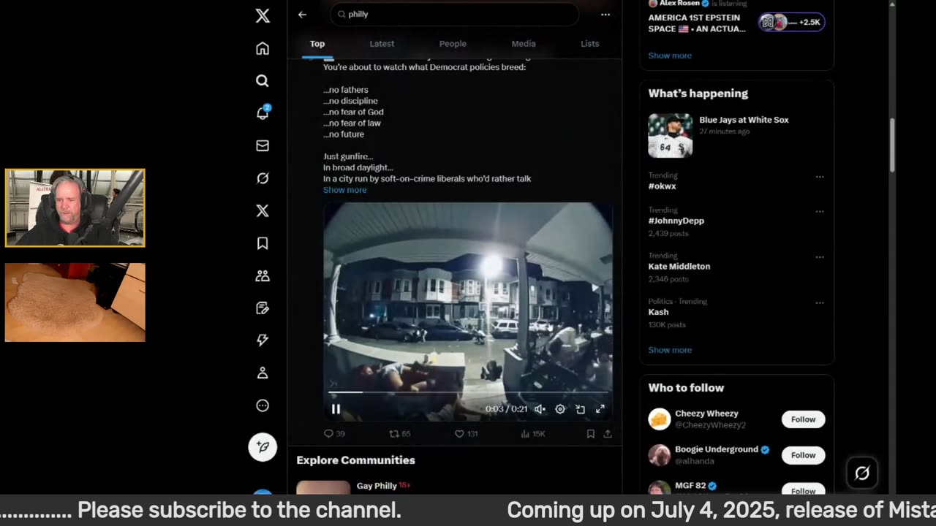Open Communities people icon in the sidebar

pos(263,276)
